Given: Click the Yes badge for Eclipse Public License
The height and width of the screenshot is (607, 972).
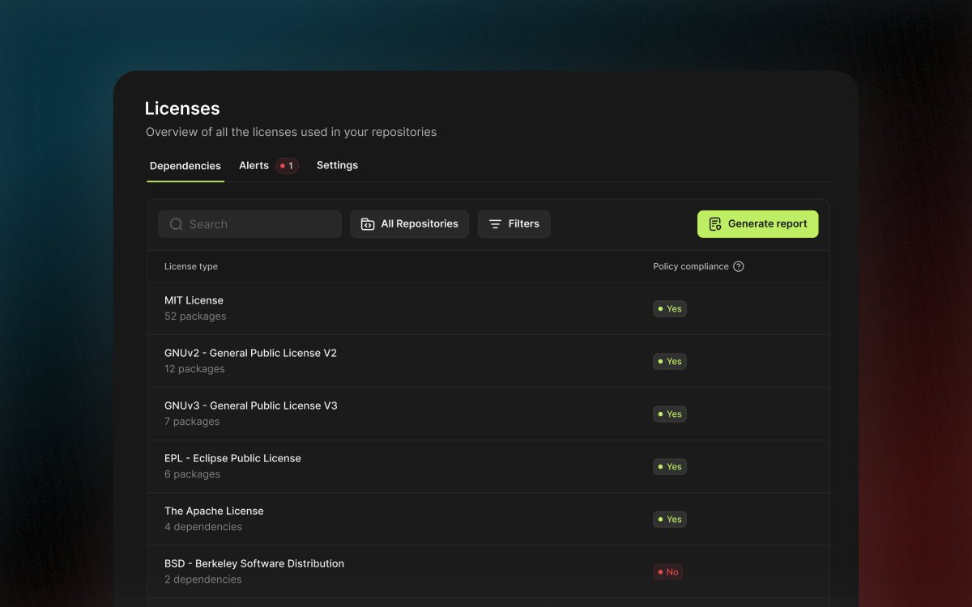Looking at the screenshot, I should (x=670, y=466).
